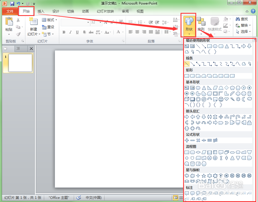258x202 pixels.
Task: Select the plus sign equation shape
Action: click(x=187, y=140)
